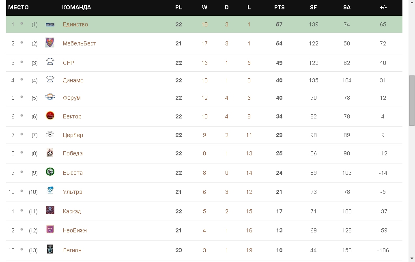Open the Цербер team link
The height and width of the screenshot is (262, 415).
73,135
